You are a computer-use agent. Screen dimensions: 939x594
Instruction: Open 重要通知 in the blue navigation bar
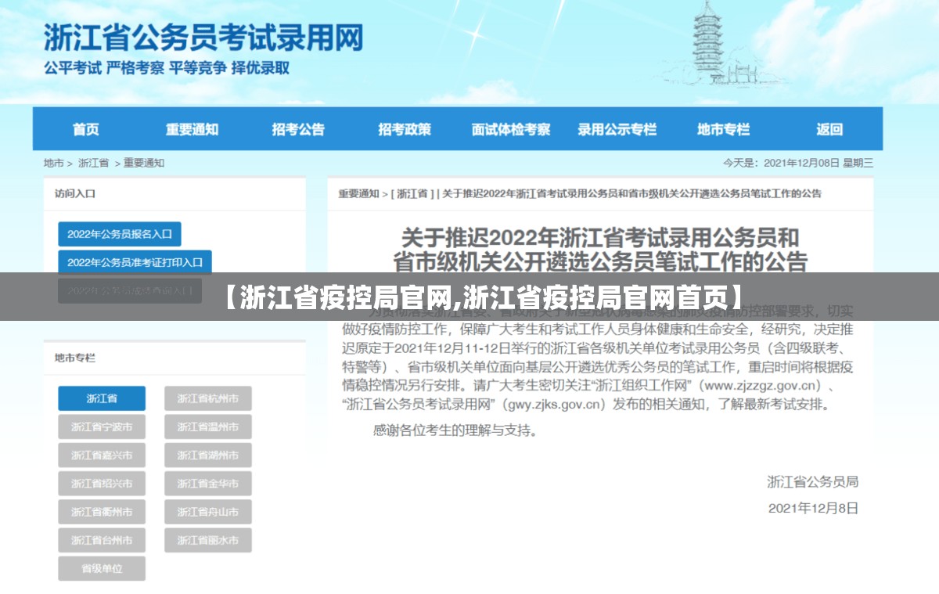tap(192, 129)
